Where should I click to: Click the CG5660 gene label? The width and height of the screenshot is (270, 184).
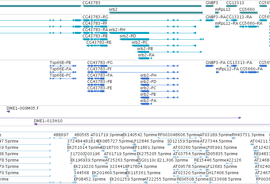click(247, 10)
